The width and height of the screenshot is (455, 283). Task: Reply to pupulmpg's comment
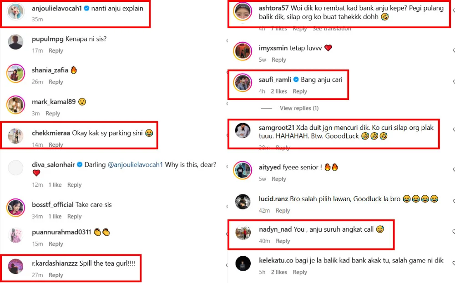[x=56, y=51]
